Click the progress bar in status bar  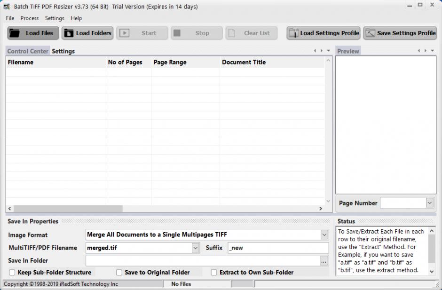click(345, 284)
